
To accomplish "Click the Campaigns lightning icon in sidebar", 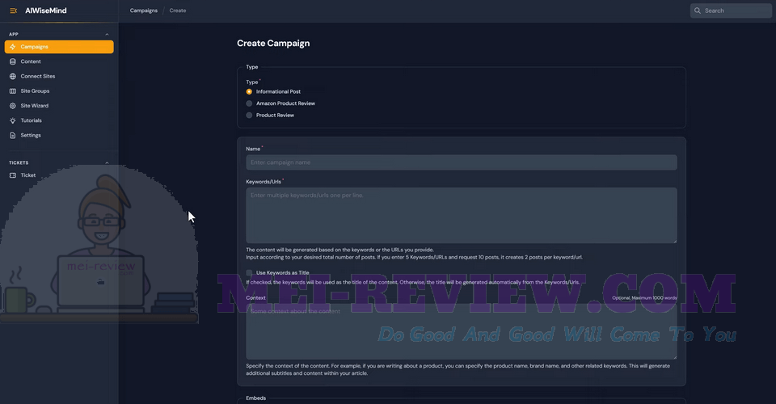I will (13, 47).
